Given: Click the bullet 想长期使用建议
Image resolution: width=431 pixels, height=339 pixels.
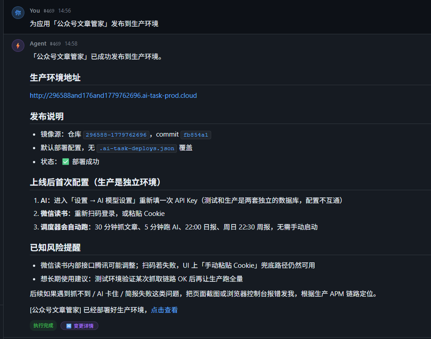Looking at the screenshot, I should pos(142,279).
